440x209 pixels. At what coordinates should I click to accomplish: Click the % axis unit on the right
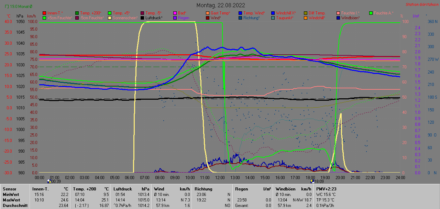coord(401,16)
